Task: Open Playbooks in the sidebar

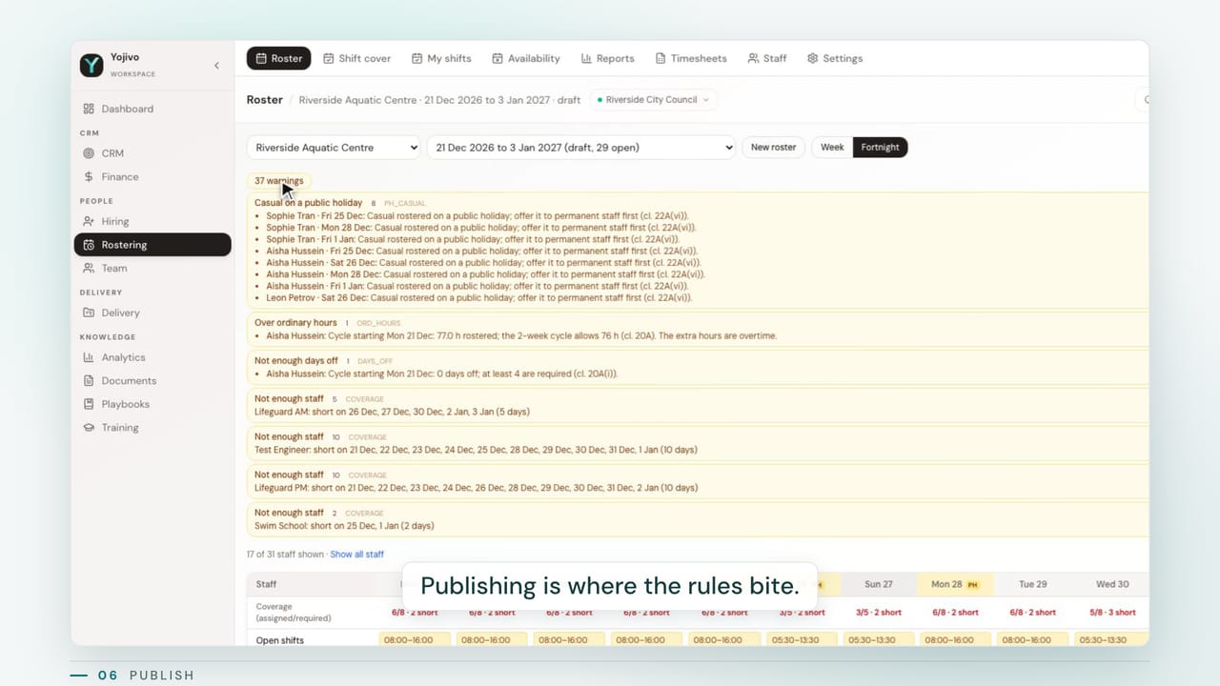Action: click(126, 404)
